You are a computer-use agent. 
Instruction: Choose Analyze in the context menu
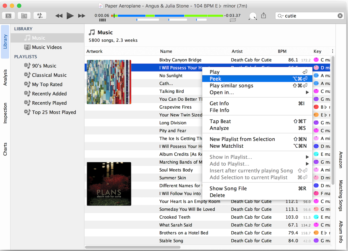[x=257, y=128]
